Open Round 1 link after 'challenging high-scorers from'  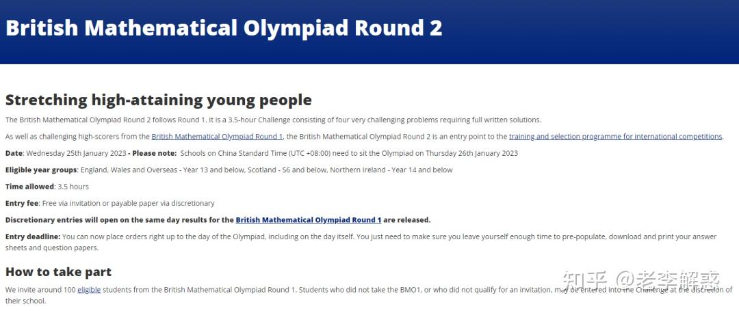click(217, 137)
